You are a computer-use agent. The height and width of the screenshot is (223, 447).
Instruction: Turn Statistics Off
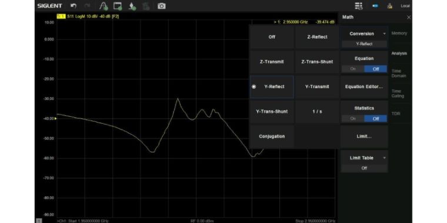tap(375, 119)
